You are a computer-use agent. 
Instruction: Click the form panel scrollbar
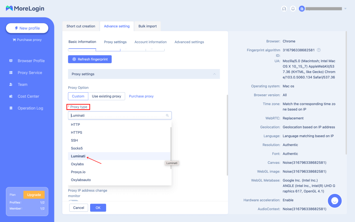click(x=227, y=135)
